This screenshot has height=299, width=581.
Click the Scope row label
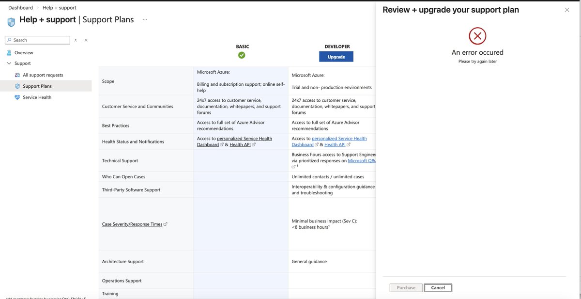(x=108, y=81)
